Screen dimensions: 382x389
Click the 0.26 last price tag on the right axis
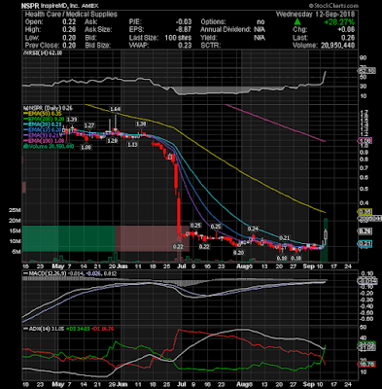(365, 231)
